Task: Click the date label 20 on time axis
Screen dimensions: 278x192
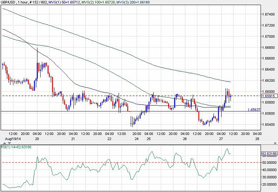Action: click(37, 139)
